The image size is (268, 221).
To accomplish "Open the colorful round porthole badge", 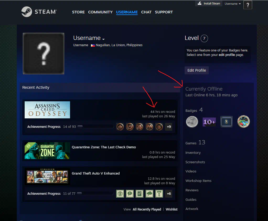I will [244, 122].
